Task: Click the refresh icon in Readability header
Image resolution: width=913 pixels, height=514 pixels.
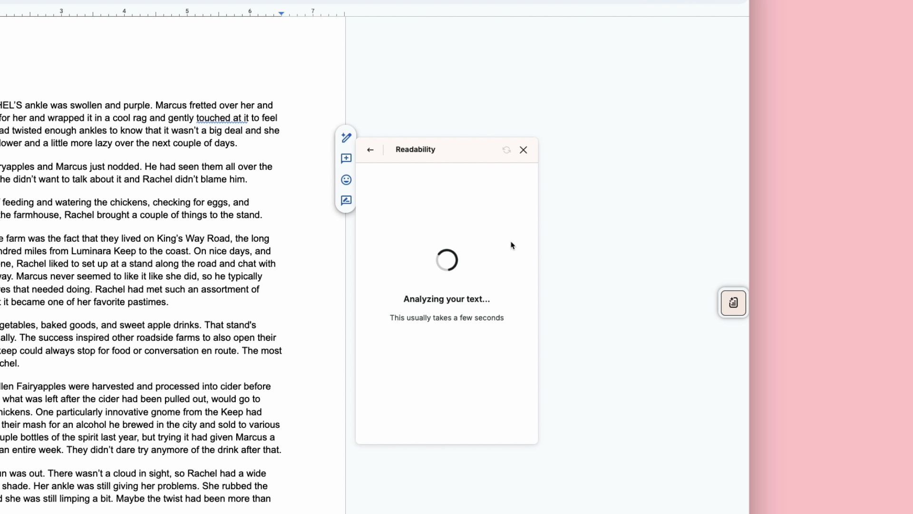Action: pyautogui.click(x=506, y=150)
